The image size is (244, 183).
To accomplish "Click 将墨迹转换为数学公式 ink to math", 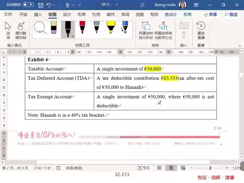I will click(x=163, y=30).
